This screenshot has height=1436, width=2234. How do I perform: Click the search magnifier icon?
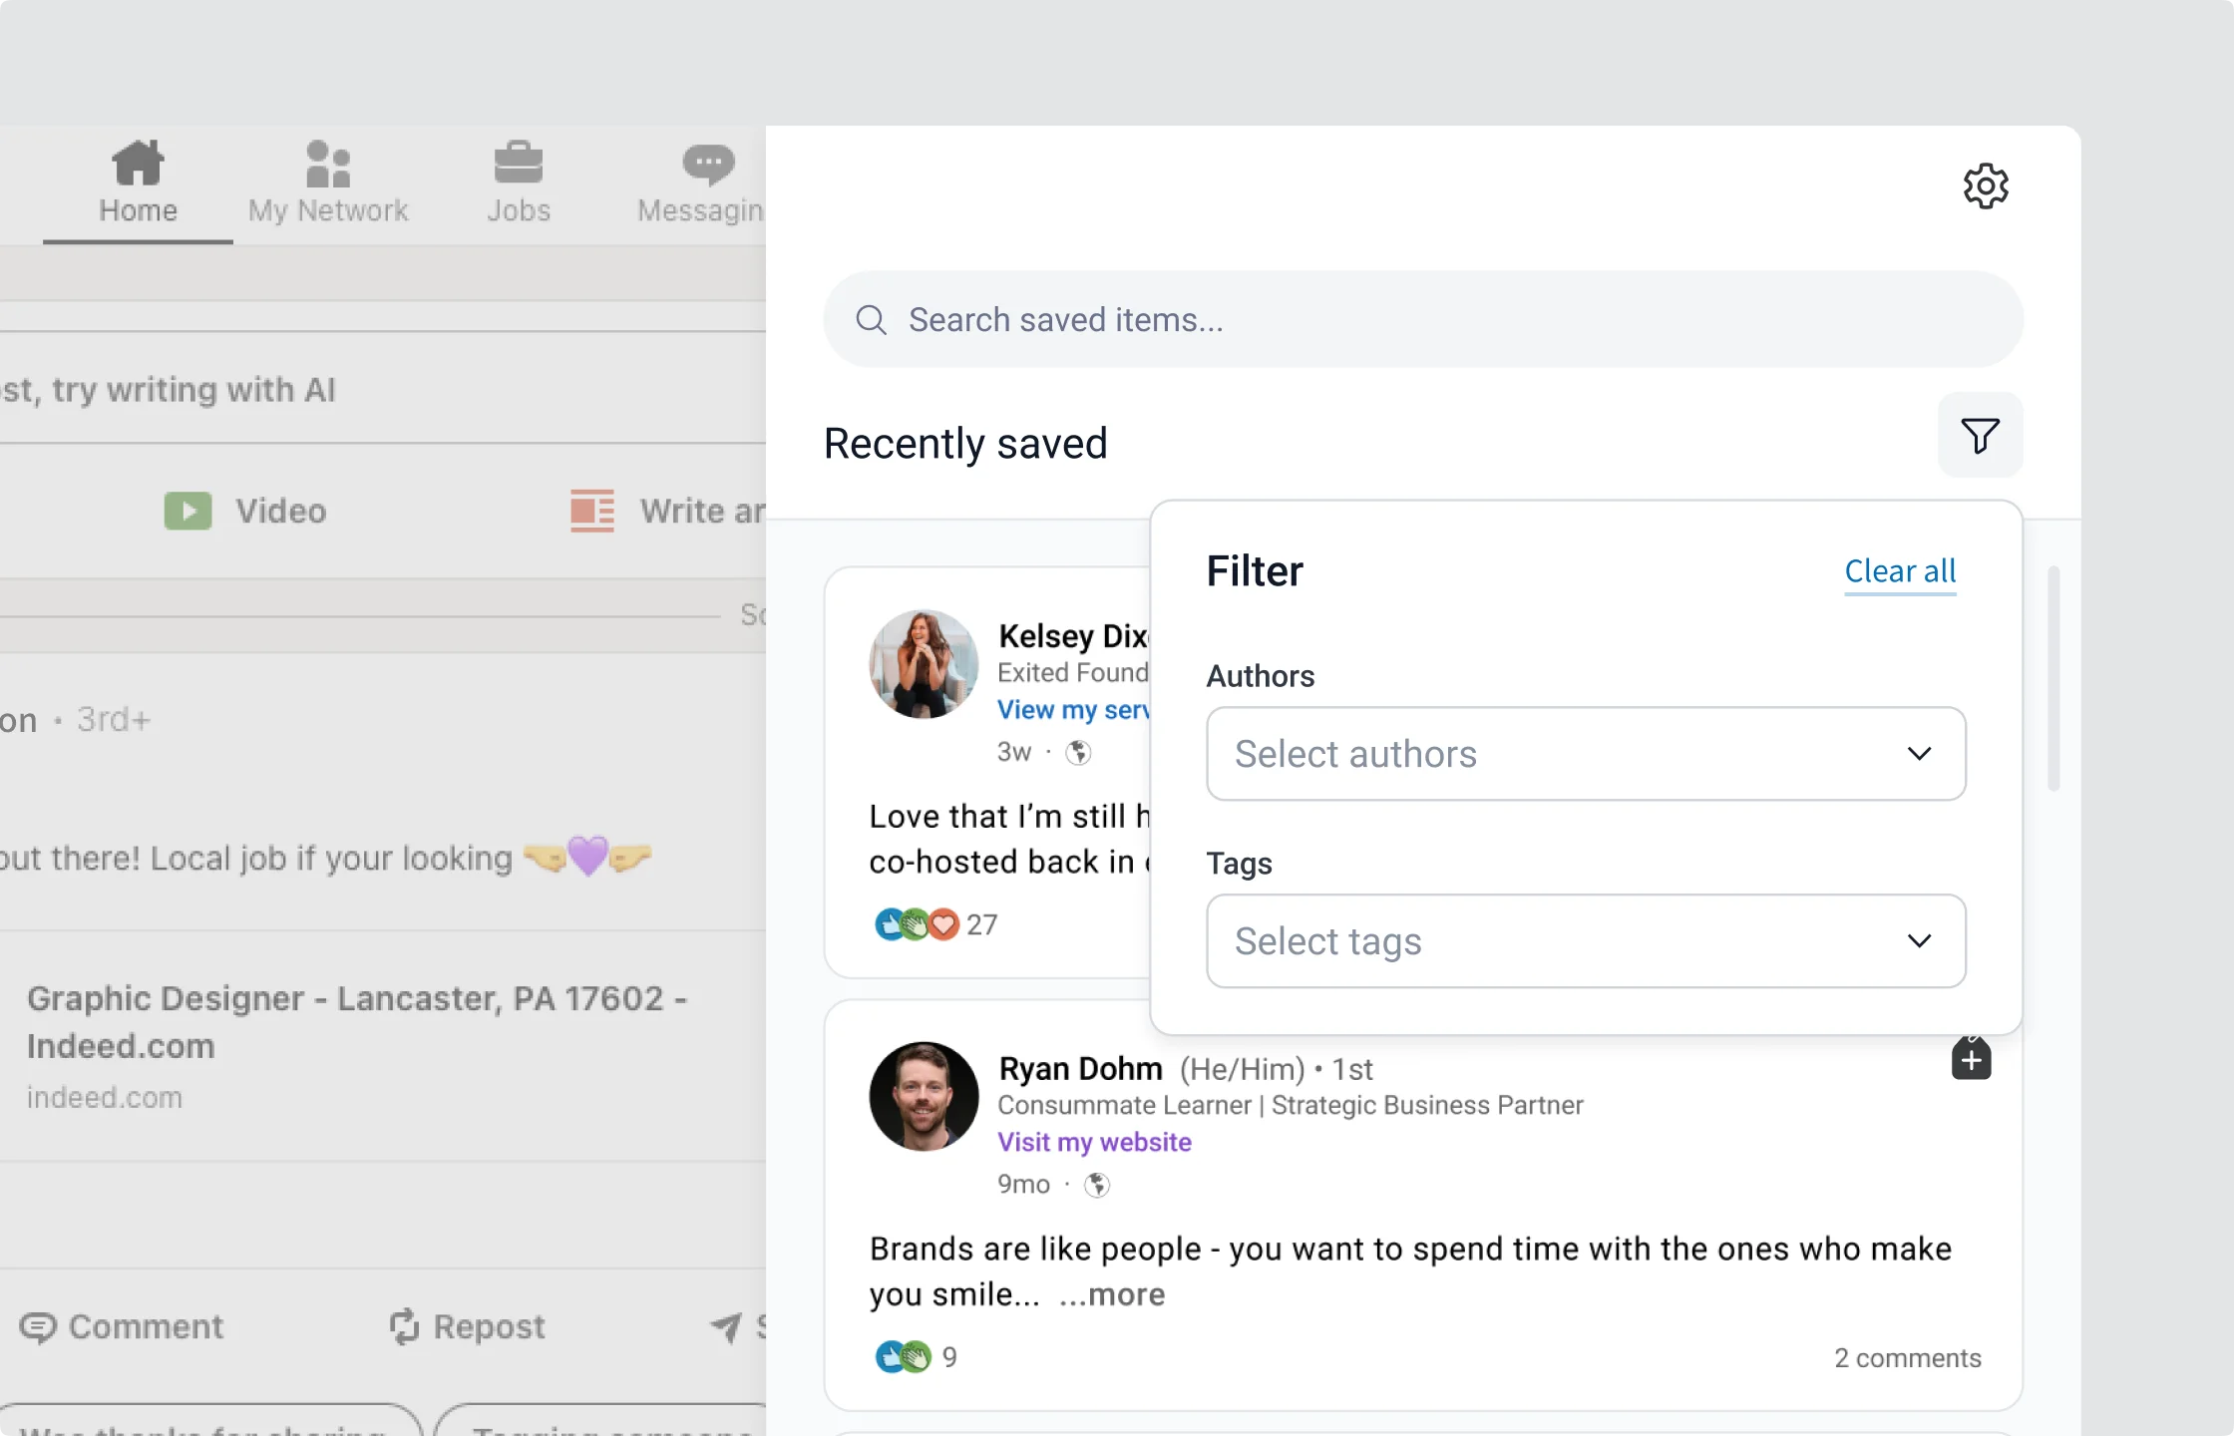click(x=871, y=320)
